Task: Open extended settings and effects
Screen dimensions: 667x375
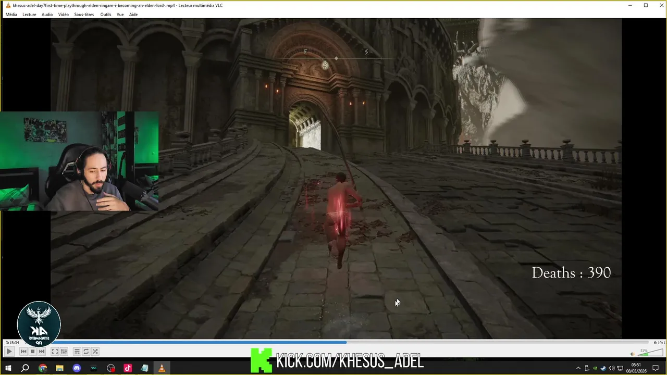Action: [64, 352]
